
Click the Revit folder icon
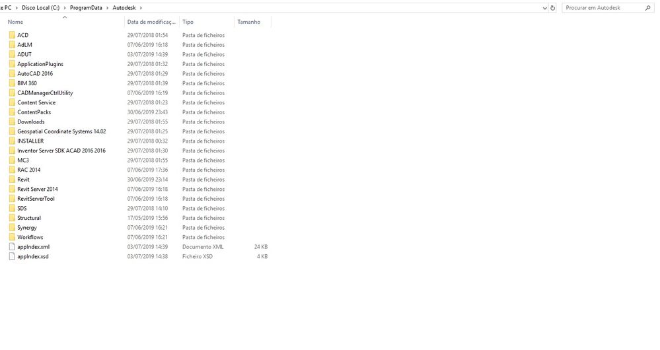pyautogui.click(x=12, y=180)
